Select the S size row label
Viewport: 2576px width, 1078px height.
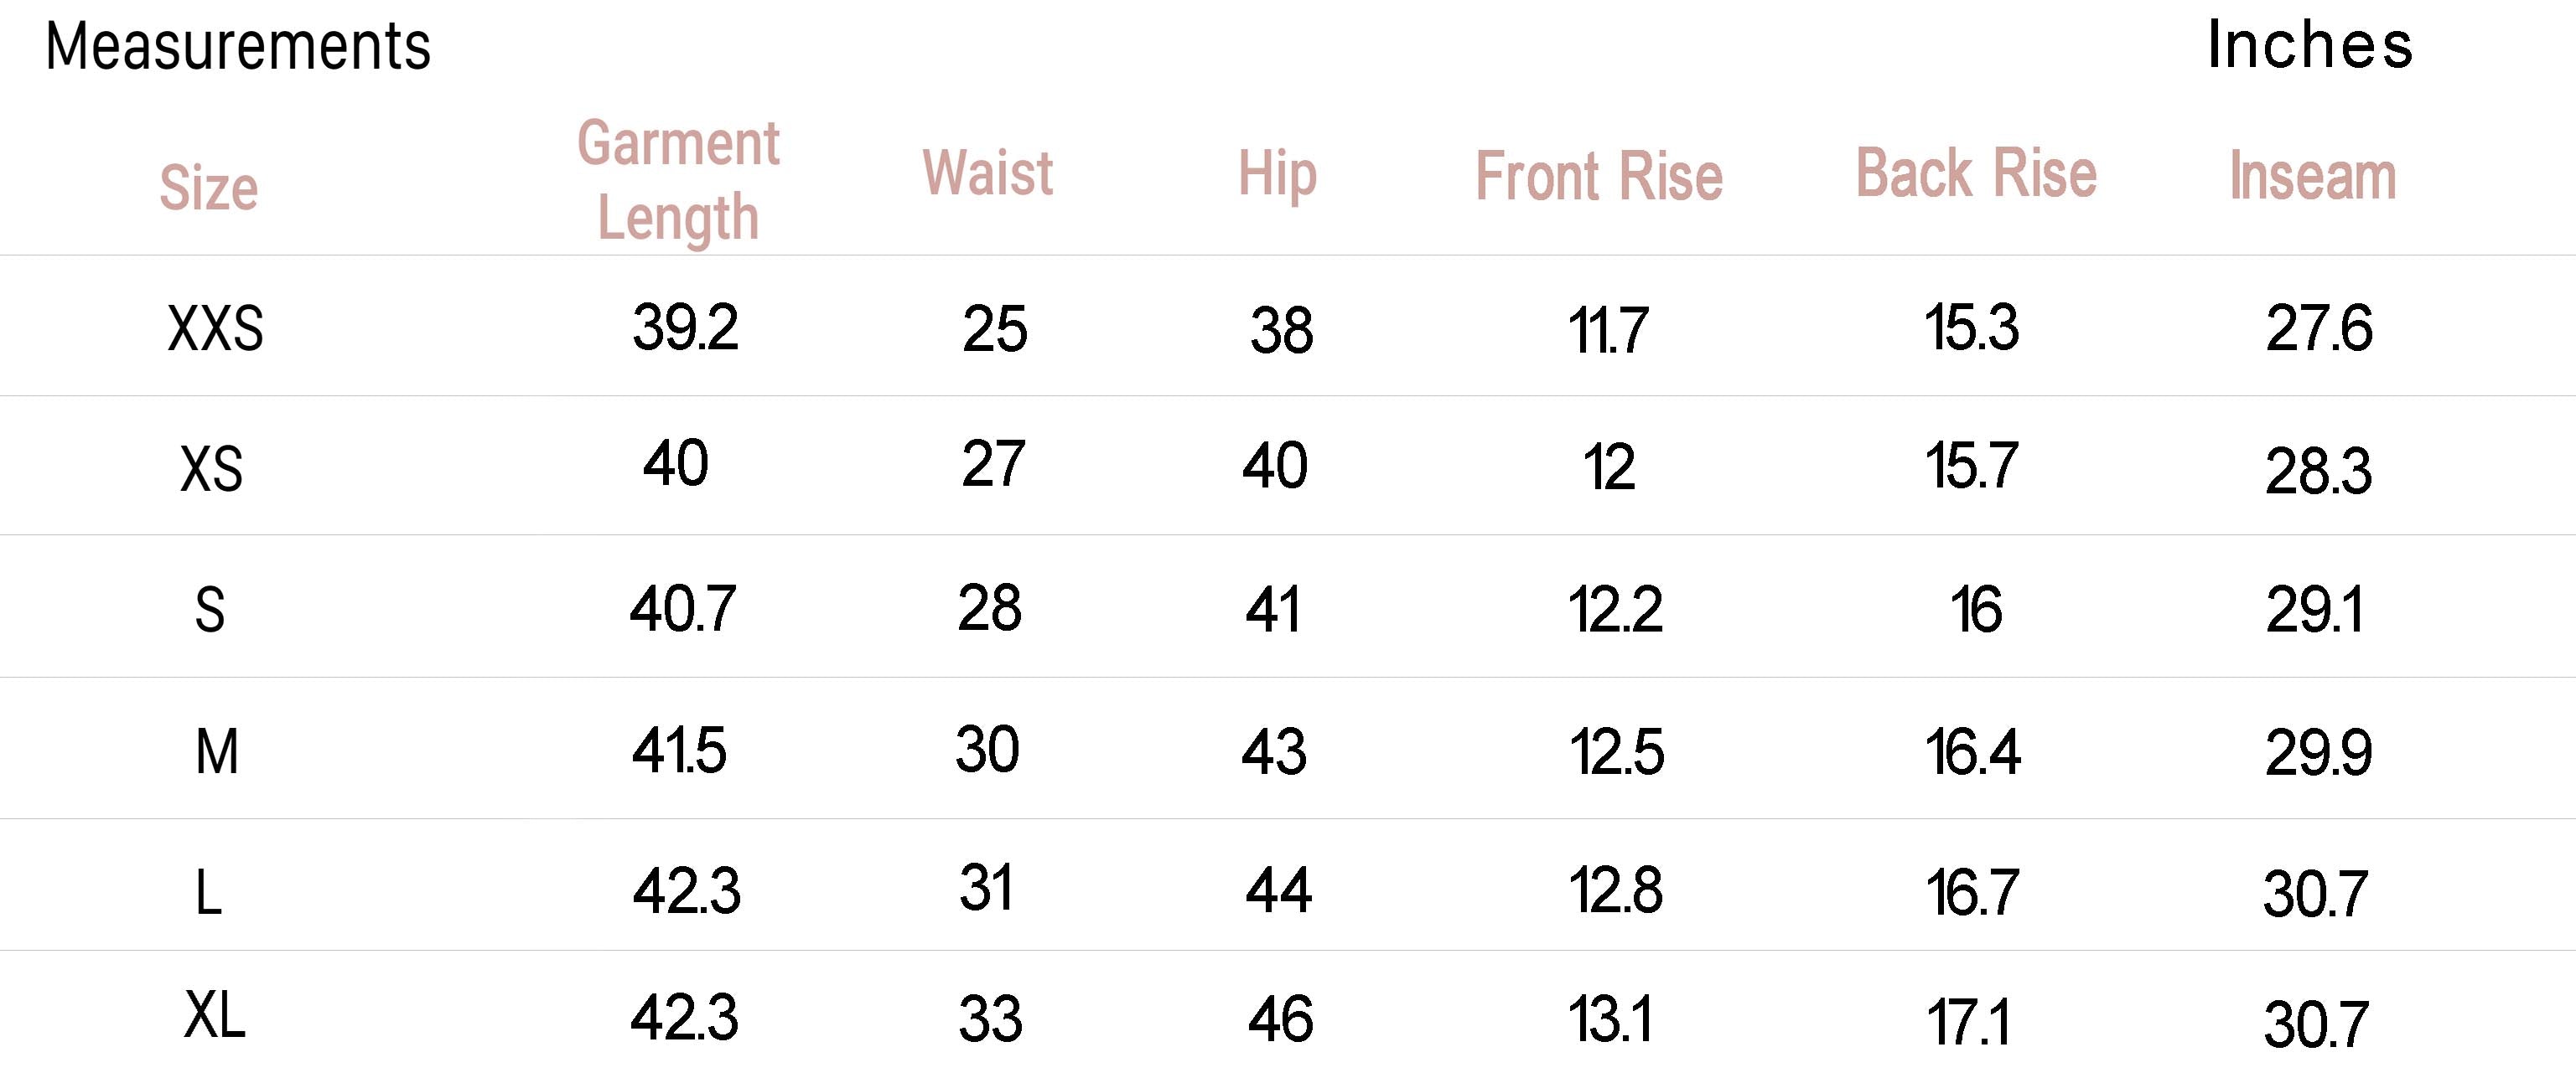pos(210,610)
